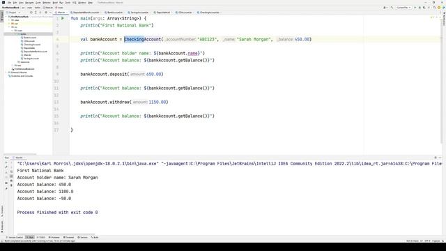Open Project panel options gear
Screen dimensions: 446x251
pyautogui.click(x=46, y=13)
